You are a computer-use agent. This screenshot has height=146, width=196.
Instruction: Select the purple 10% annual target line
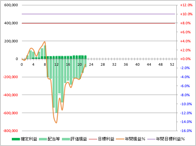(99, 14)
